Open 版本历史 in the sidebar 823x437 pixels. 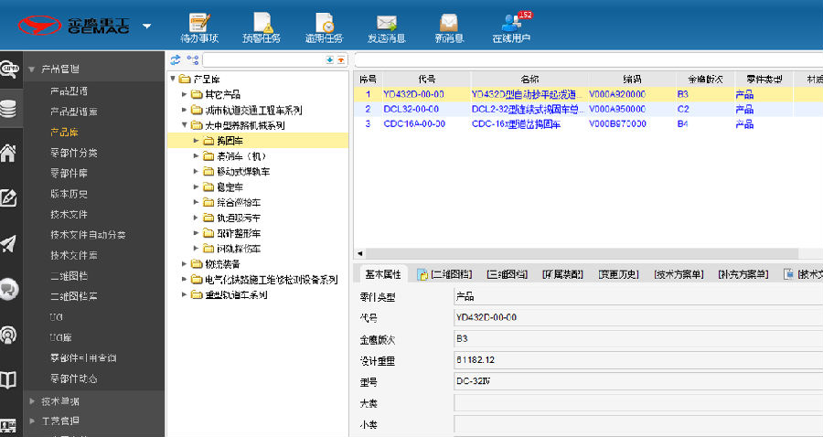pyautogui.click(x=69, y=194)
